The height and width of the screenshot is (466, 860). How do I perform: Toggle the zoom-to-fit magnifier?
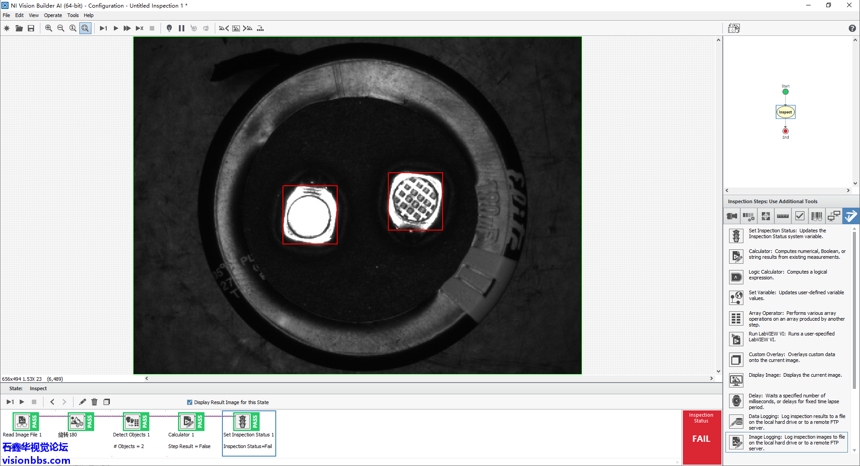(x=85, y=28)
